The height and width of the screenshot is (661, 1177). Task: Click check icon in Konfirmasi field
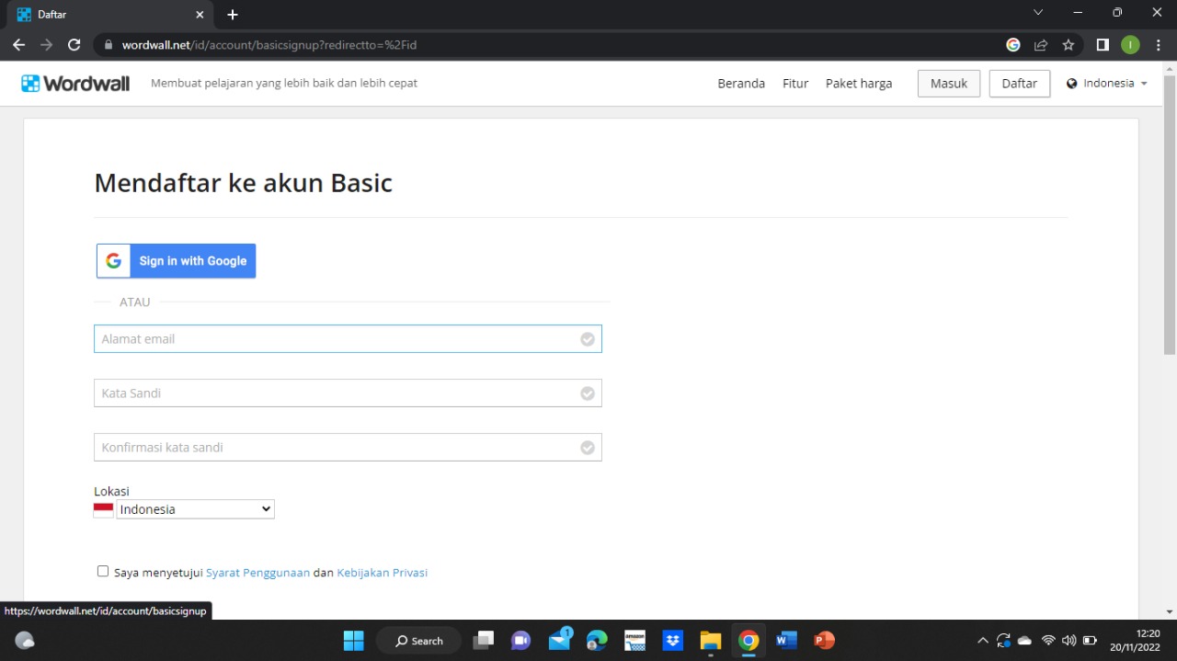click(588, 448)
